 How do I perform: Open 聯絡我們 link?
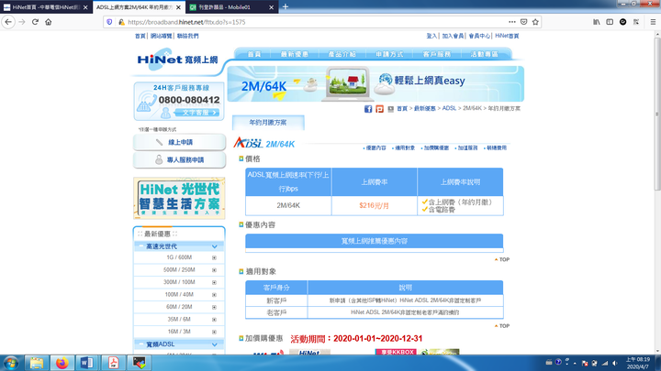187,36
